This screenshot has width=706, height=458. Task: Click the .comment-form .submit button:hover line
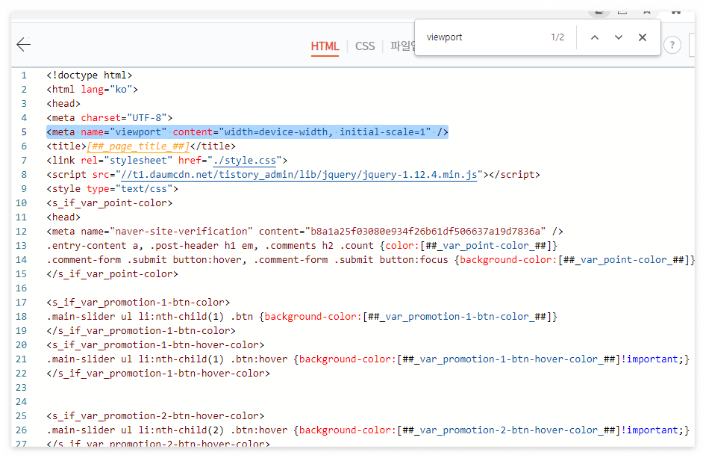(371, 260)
